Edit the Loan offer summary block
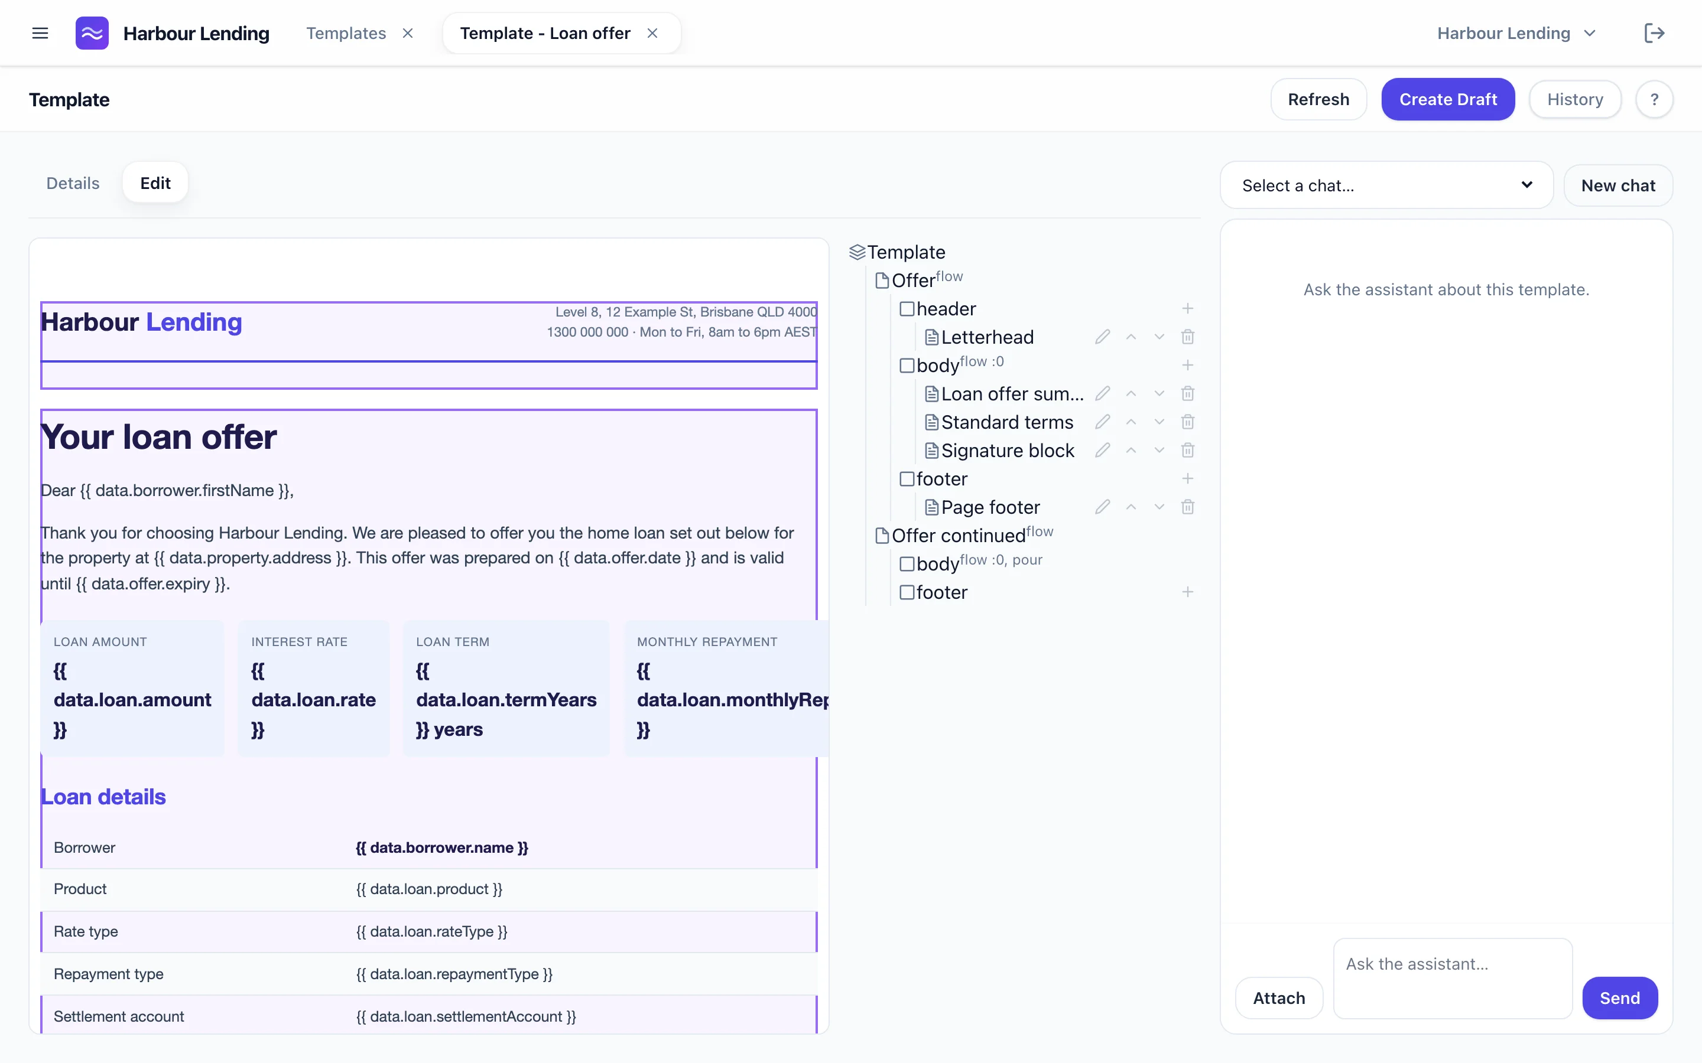Image resolution: width=1702 pixels, height=1063 pixels. pos(1102,394)
